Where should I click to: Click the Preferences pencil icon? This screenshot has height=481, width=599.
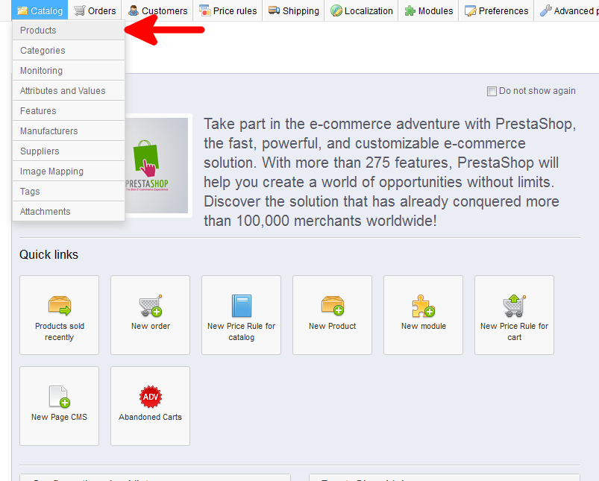pyautogui.click(x=470, y=10)
